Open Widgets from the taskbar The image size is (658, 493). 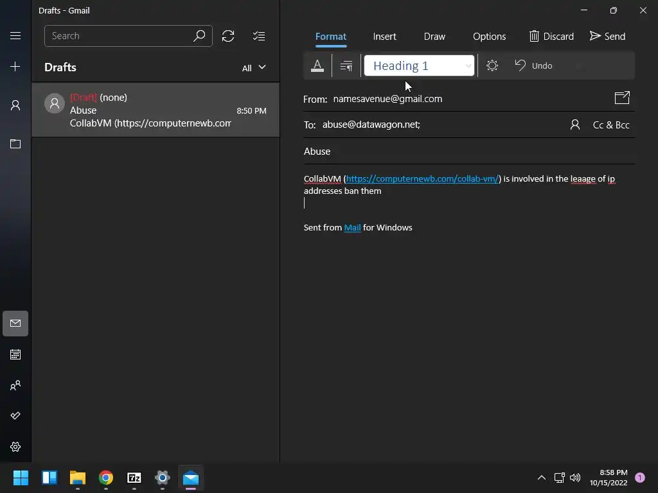pos(49,478)
